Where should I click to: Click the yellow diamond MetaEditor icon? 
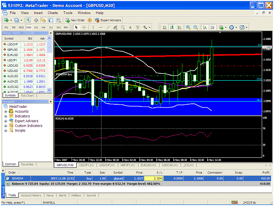click(89, 20)
